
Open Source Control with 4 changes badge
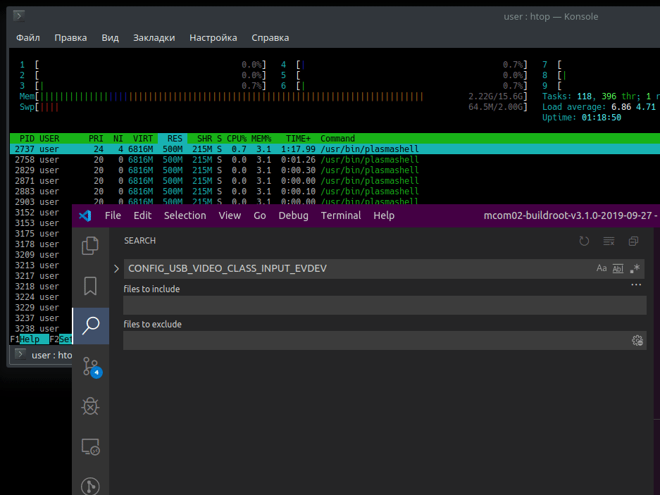[x=92, y=367]
